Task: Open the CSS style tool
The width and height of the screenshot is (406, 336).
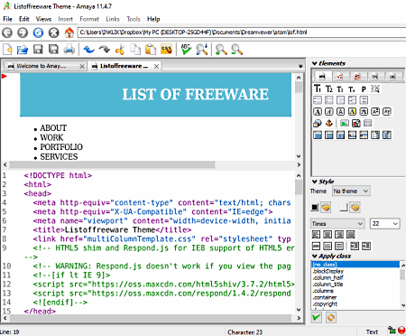Action: [166, 50]
